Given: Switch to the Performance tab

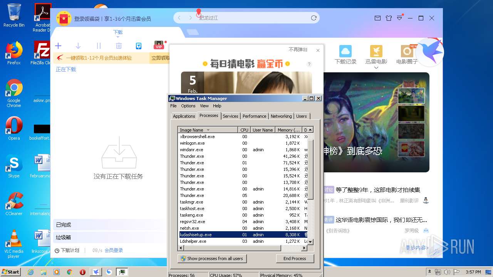Looking at the screenshot, I should (x=254, y=116).
